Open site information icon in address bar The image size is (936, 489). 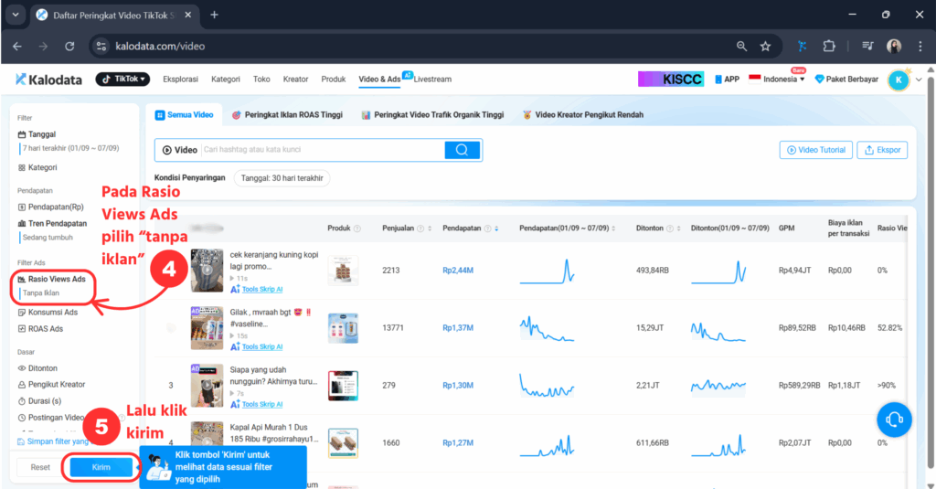point(101,46)
